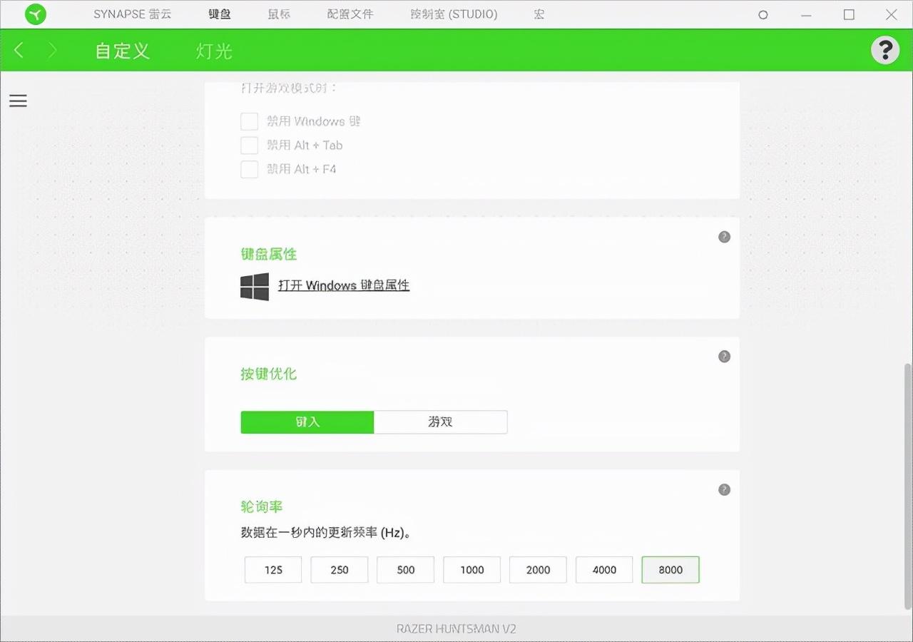
Task: Click the 键盘属性 heading
Action: pyautogui.click(x=269, y=254)
